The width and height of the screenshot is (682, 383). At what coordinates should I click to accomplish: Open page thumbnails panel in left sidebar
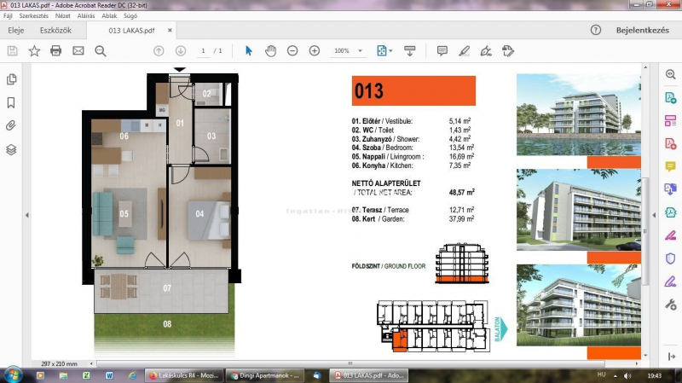pyautogui.click(x=11, y=79)
